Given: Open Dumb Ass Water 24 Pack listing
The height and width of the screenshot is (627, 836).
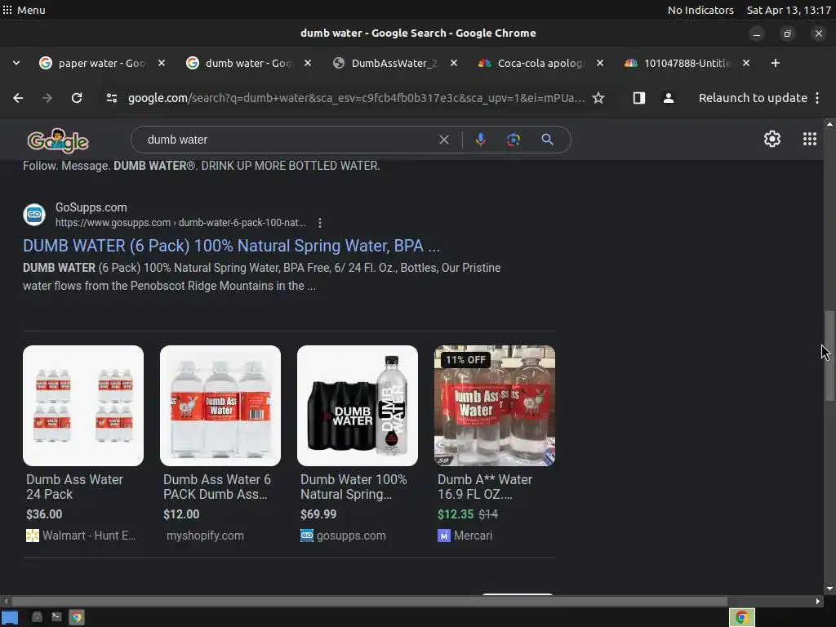Looking at the screenshot, I should 74,487.
